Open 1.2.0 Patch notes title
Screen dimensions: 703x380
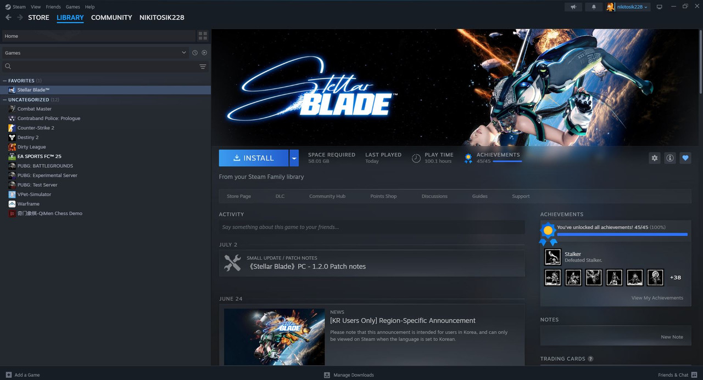306,266
